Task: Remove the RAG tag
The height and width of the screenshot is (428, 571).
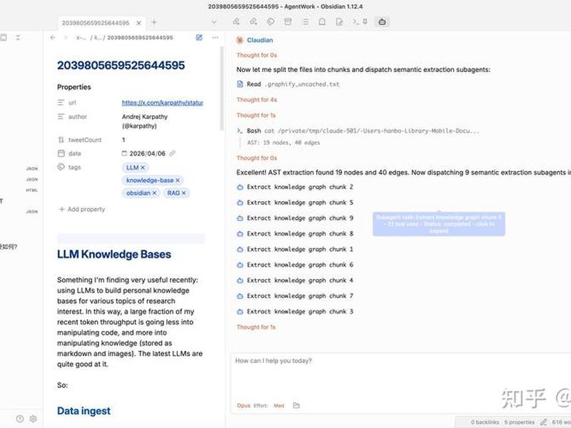Action: pos(183,193)
